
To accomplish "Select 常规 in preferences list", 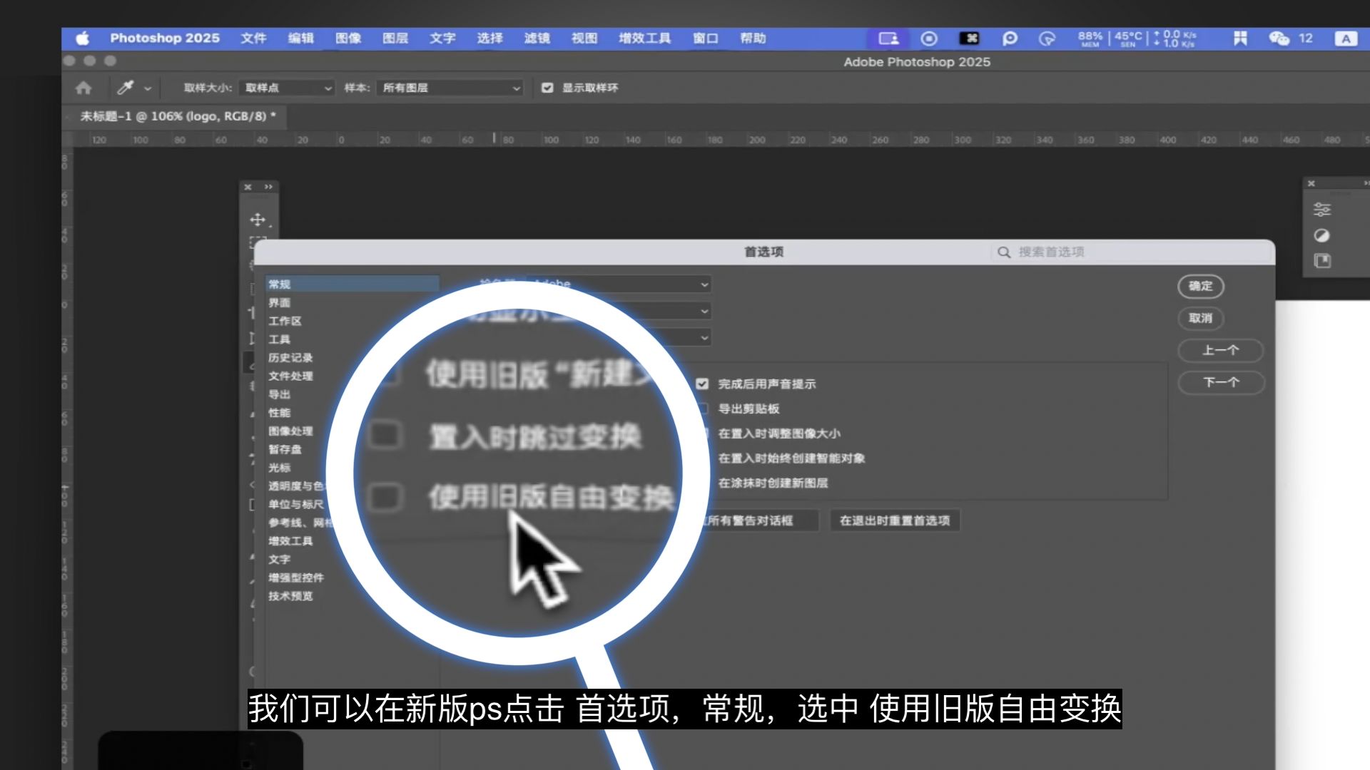I will click(x=352, y=284).
